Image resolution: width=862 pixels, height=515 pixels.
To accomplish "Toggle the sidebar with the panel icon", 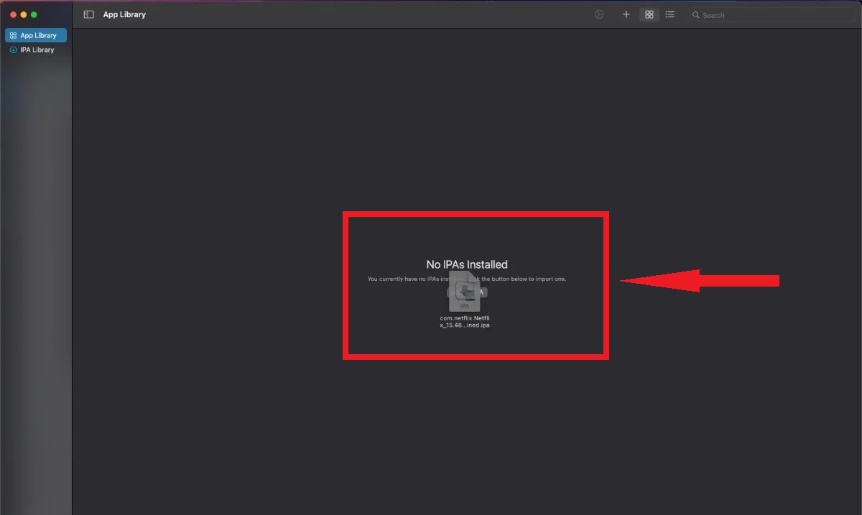I will point(88,14).
